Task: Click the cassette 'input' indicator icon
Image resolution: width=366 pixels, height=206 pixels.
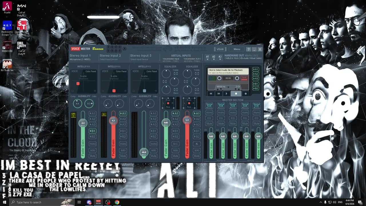Action: coord(244,78)
